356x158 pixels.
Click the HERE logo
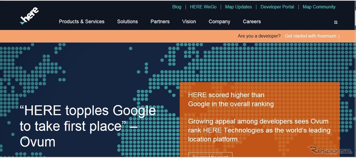29,16
